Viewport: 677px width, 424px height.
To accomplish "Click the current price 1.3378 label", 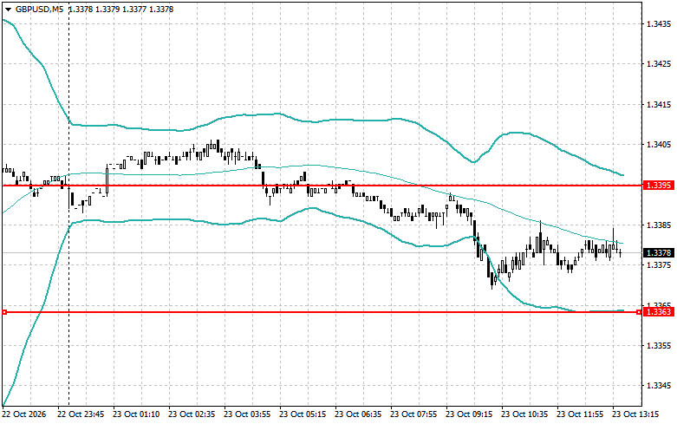I will coord(659,252).
